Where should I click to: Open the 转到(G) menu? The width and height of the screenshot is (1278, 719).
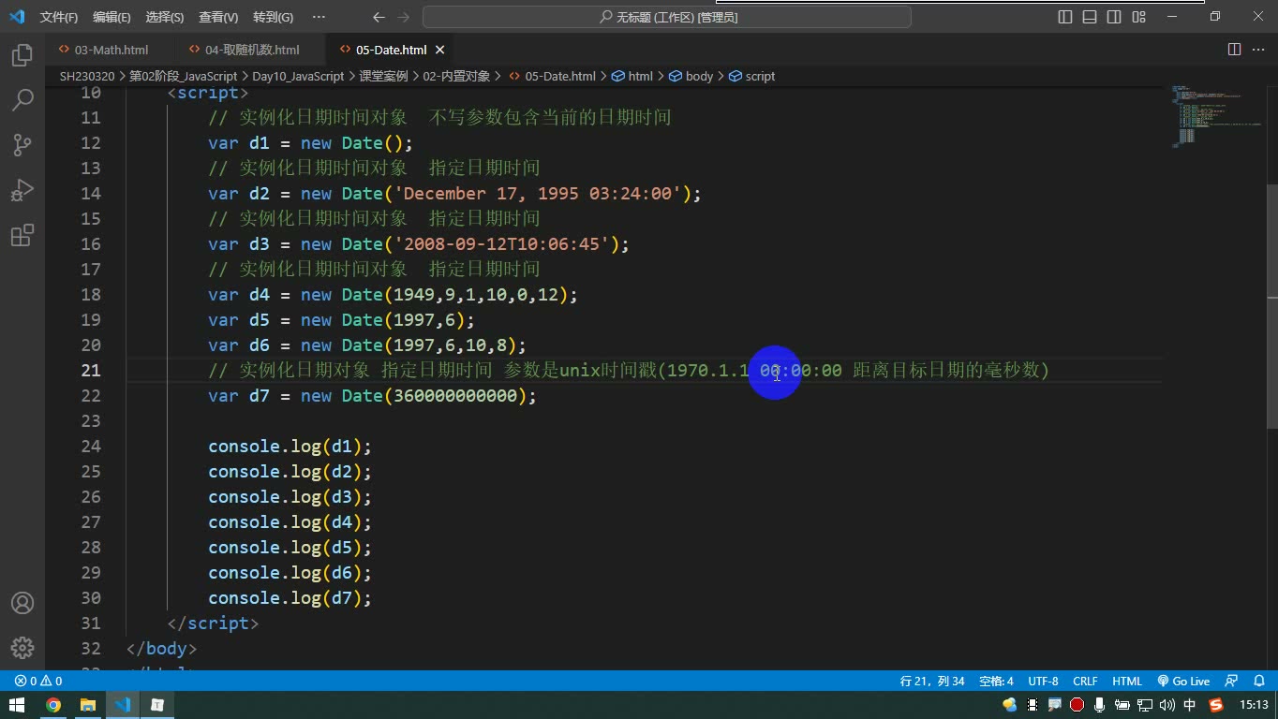coord(273,17)
